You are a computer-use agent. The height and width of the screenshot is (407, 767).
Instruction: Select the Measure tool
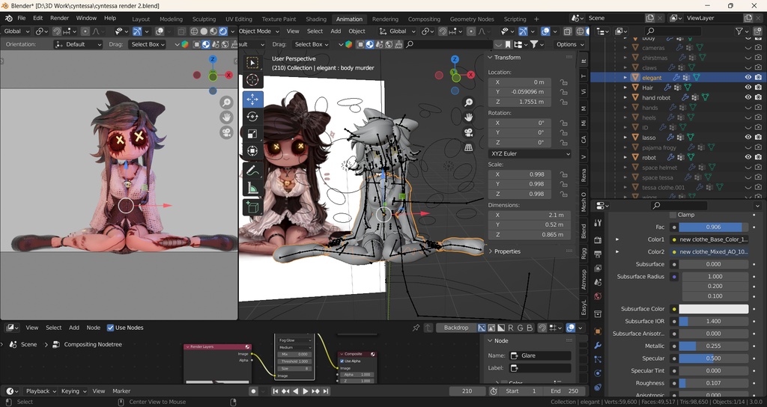pos(252,188)
